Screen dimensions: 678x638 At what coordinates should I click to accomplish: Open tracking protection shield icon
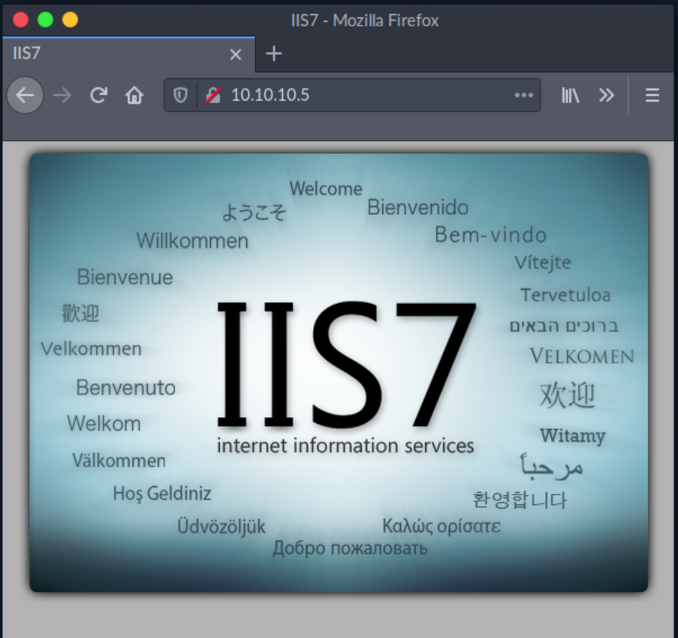click(x=180, y=95)
